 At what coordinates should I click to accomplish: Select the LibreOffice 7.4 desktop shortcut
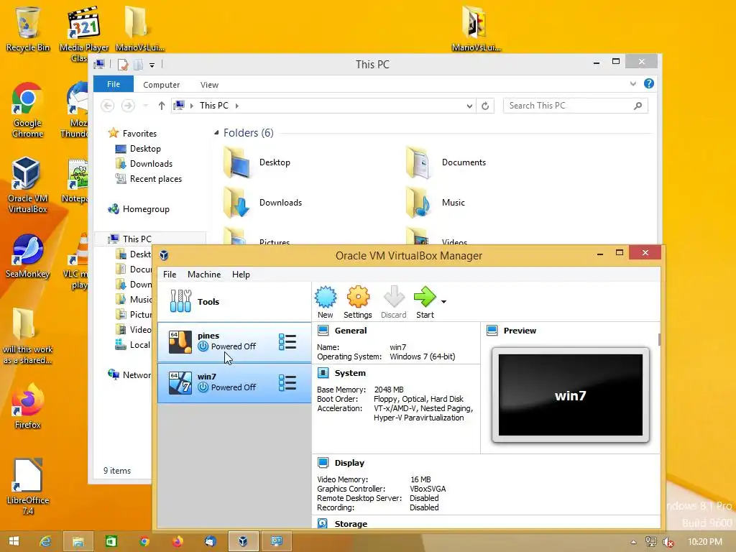28,487
